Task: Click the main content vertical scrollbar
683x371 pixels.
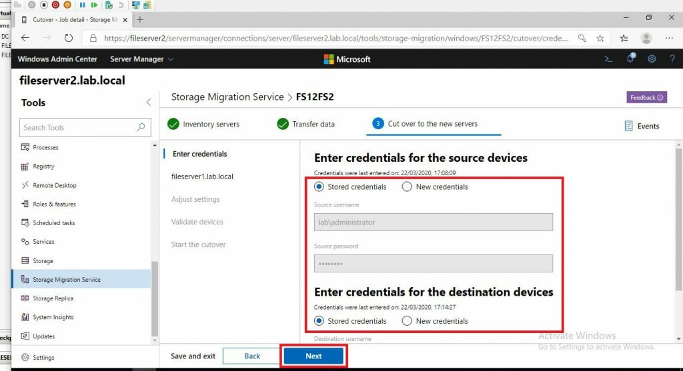Action: 678,219
